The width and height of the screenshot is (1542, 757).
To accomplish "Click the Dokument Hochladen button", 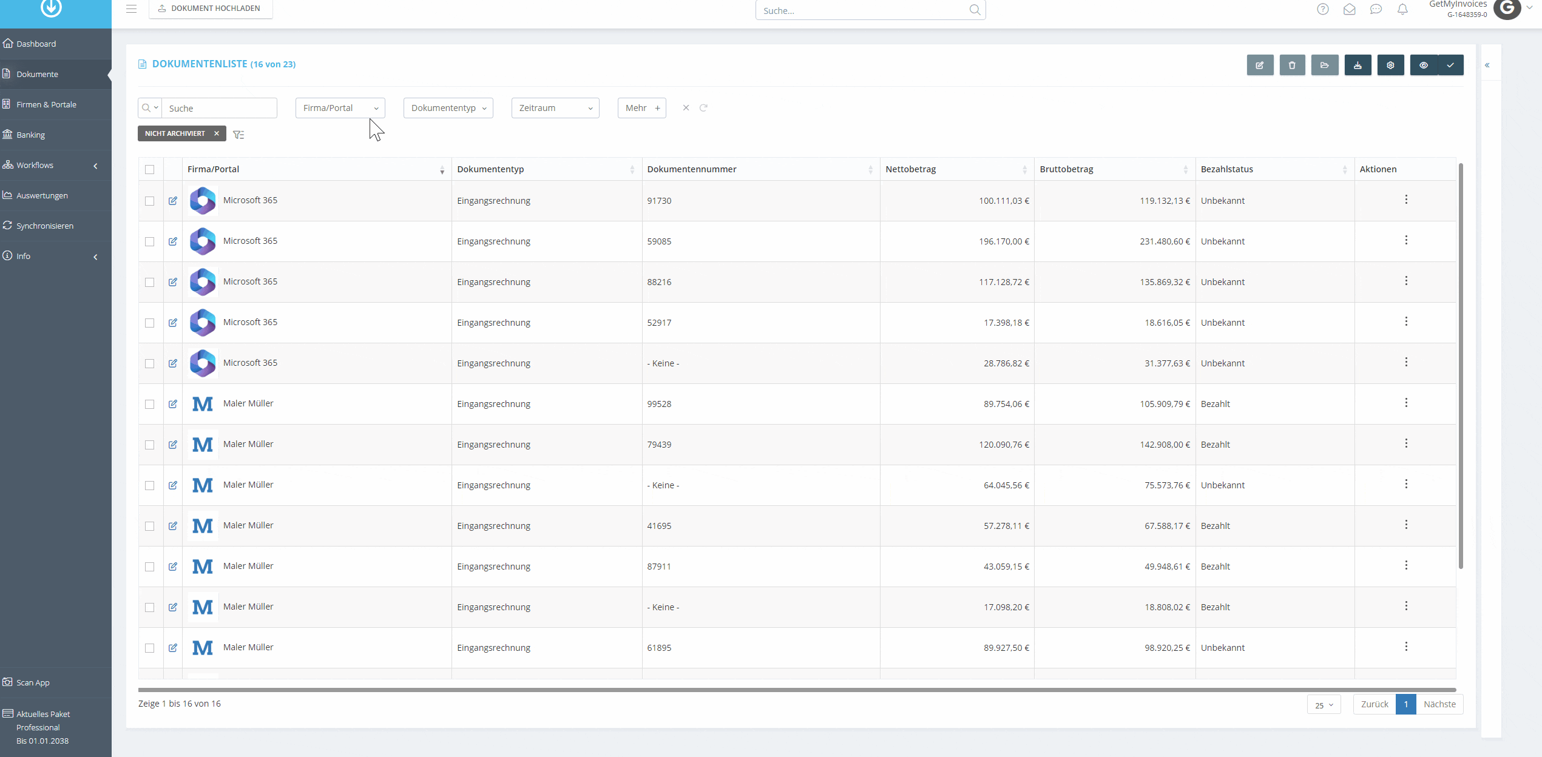I will (x=211, y=8).
